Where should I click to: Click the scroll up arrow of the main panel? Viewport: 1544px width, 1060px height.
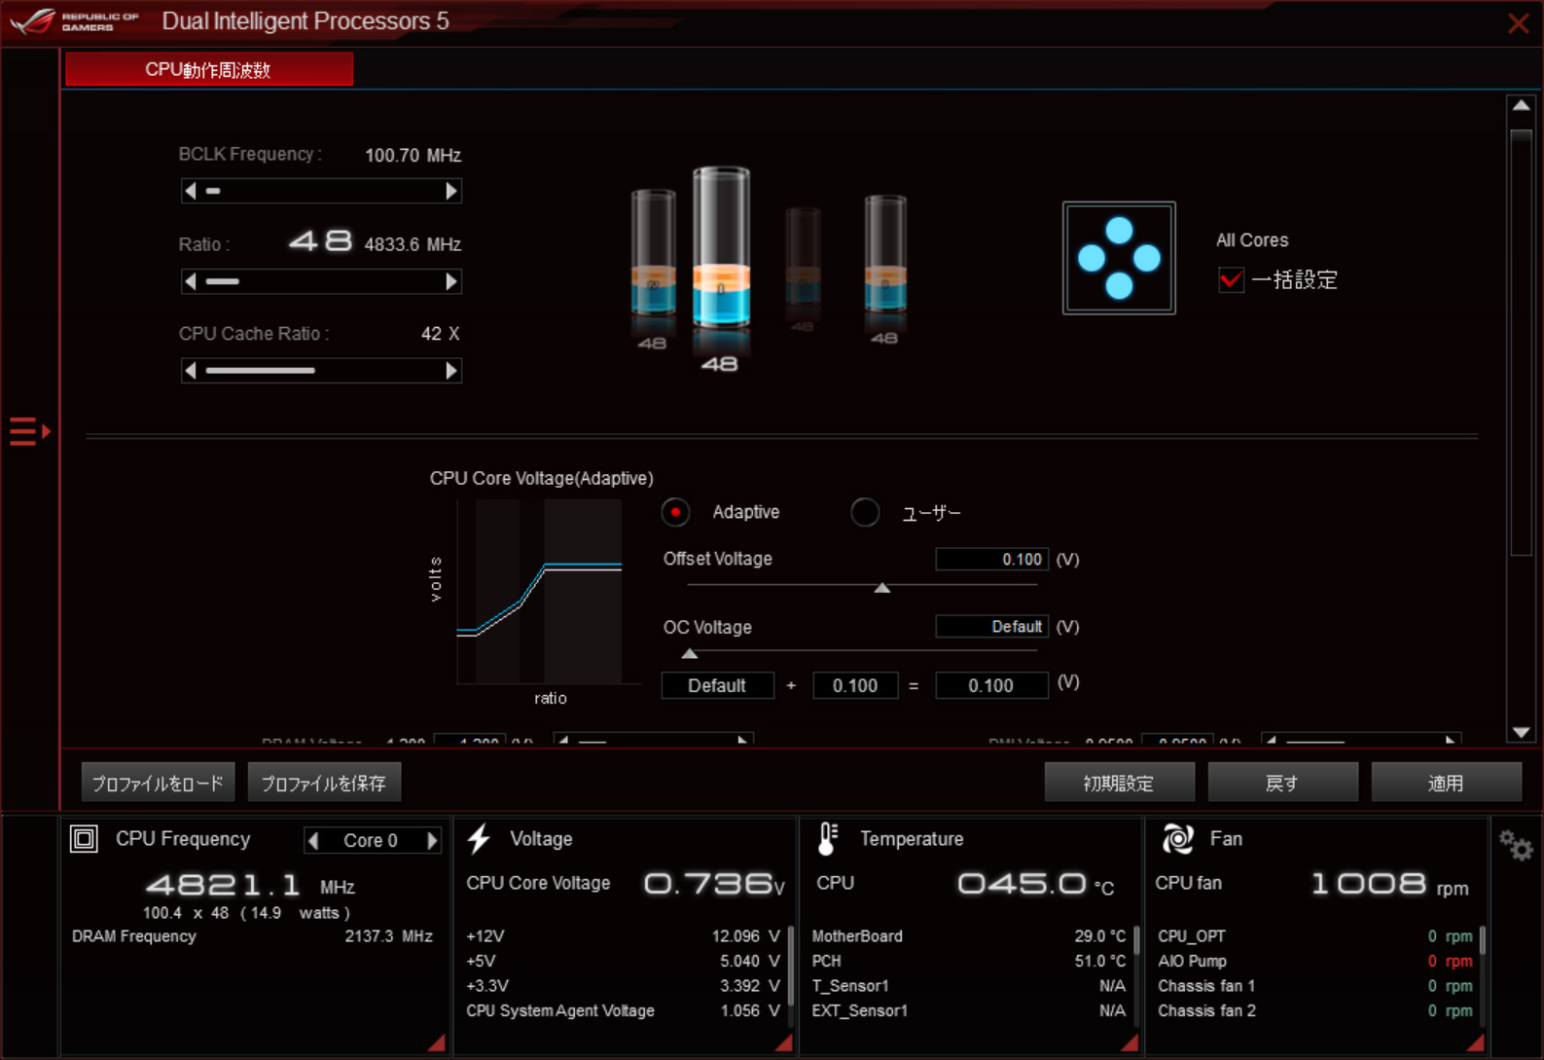(1521, 106)
